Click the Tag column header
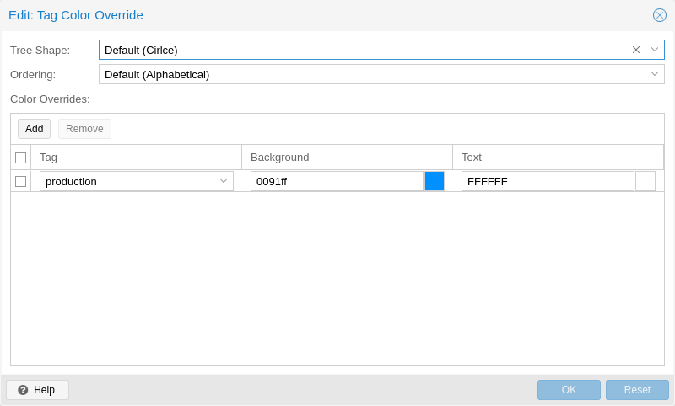This screenshot has width=675, height=406. click(135, 158)
